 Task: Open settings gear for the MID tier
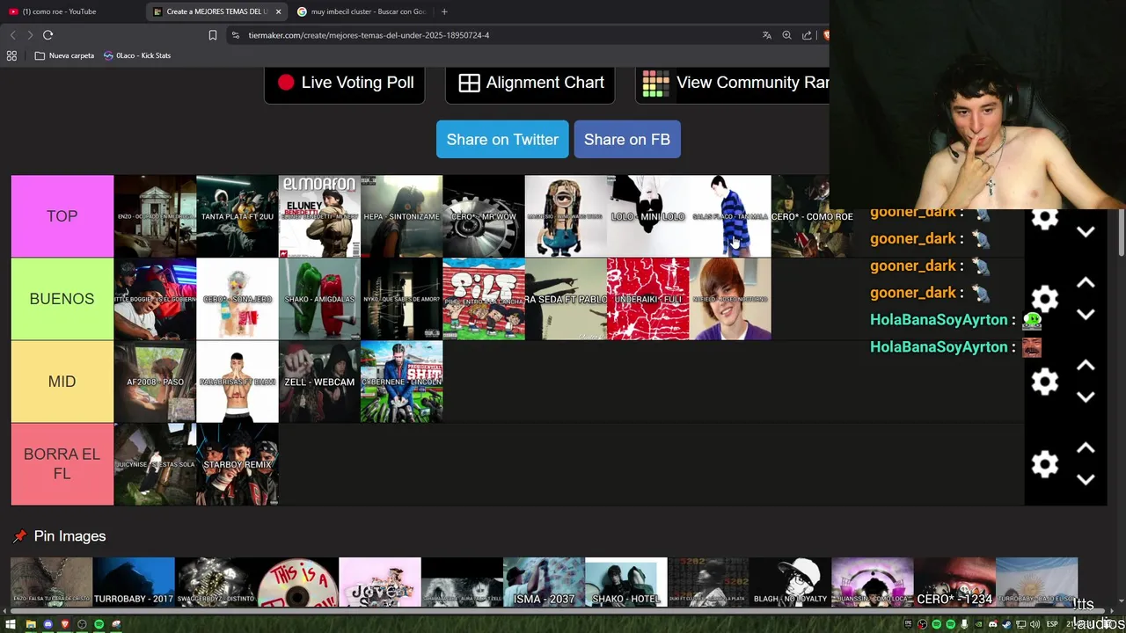click(1044, 382)
